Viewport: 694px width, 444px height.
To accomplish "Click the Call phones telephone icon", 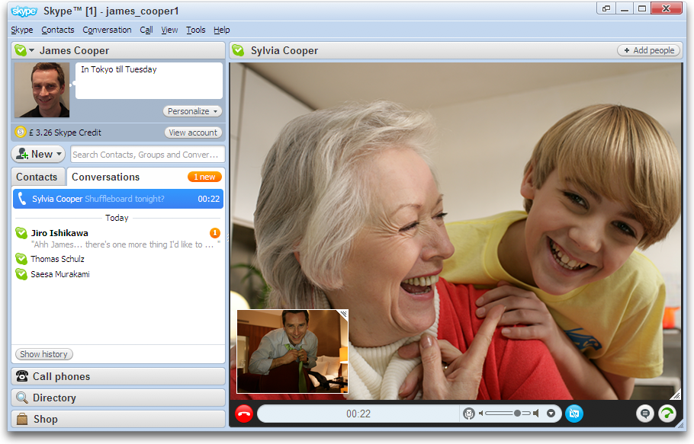I will (x=22, y=376).
